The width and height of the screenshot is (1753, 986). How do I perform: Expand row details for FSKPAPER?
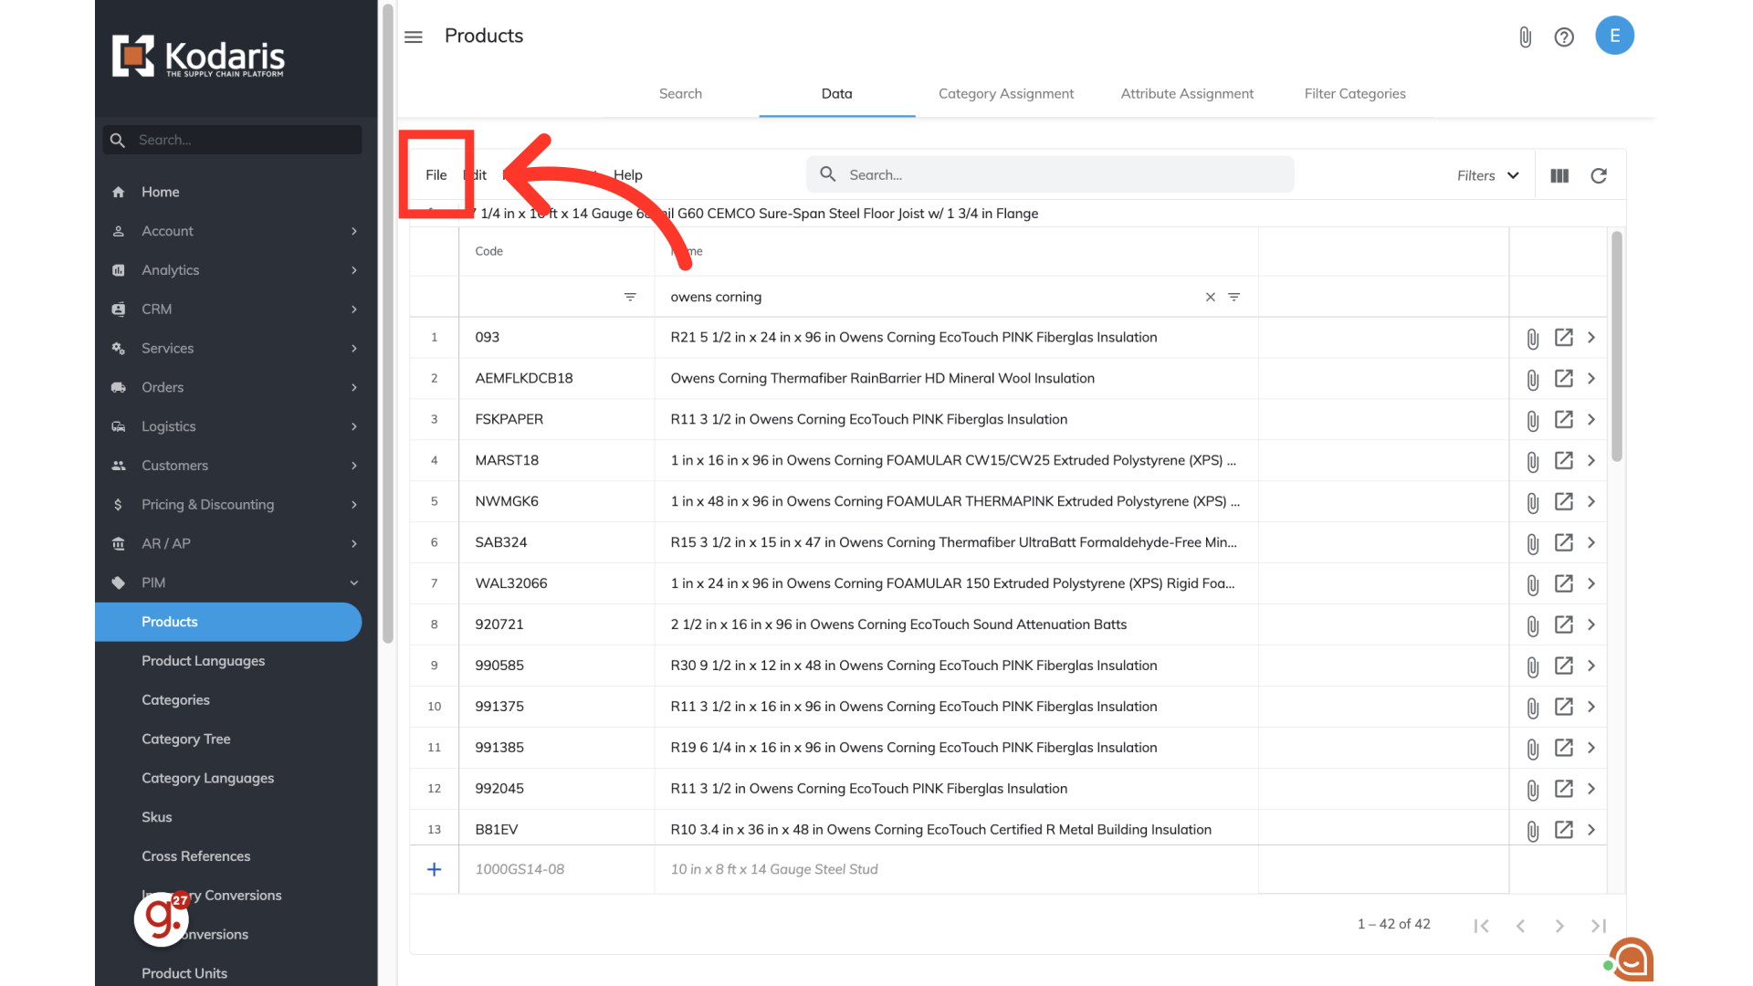[1591, 420]
